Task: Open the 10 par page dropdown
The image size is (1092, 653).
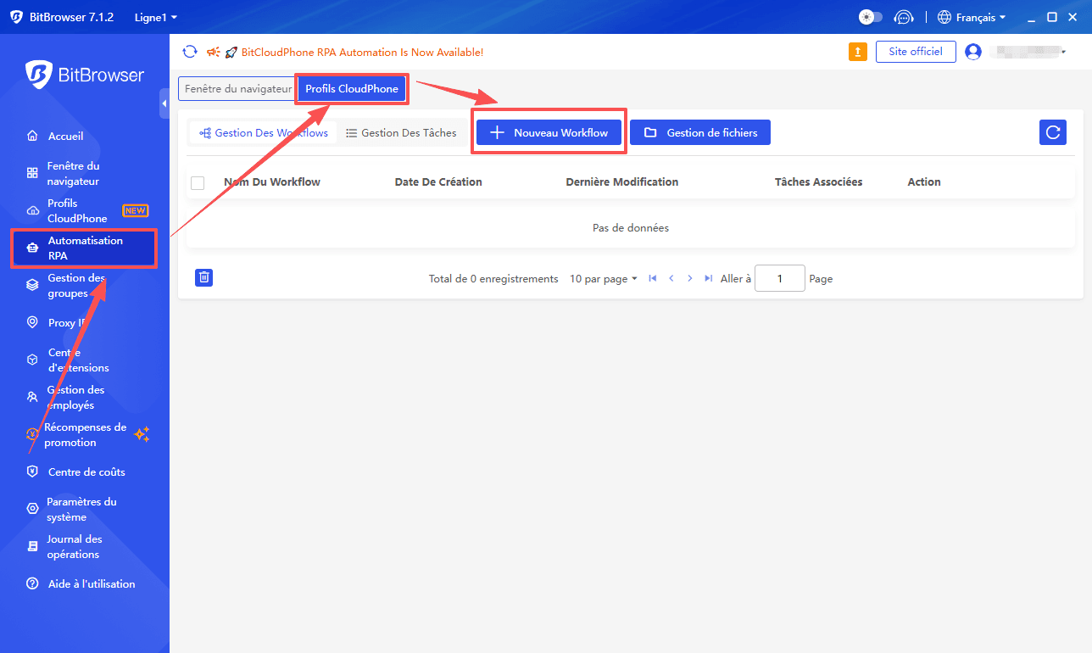Action: click(x=604, y=279)
